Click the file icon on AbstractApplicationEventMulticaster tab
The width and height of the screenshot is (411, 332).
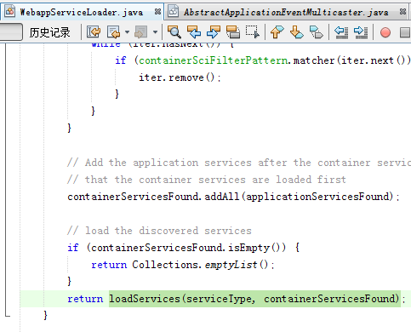[x=173, y=11]
